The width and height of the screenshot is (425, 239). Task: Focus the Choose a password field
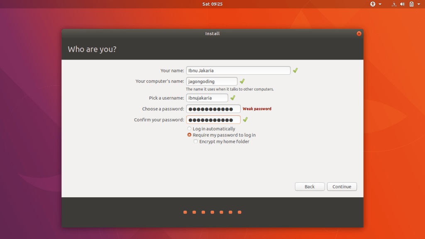(213, 109)
